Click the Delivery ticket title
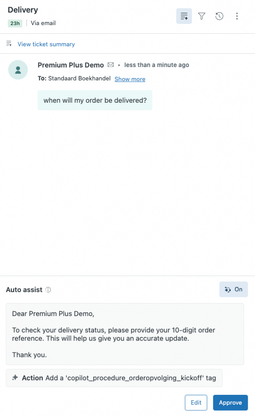 coord(23,10)
